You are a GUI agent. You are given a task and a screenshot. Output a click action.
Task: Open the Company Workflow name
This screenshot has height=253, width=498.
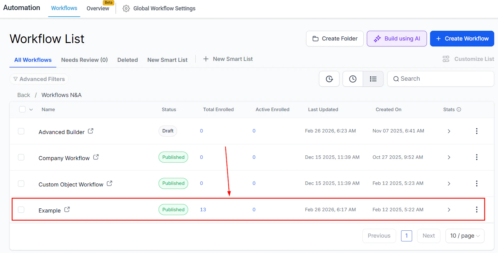[64, 158]
